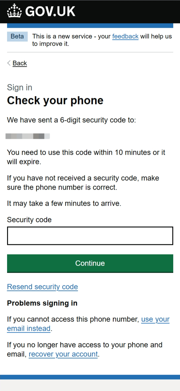Select Resend security code

pyautogui.click(x=42, y=287)
